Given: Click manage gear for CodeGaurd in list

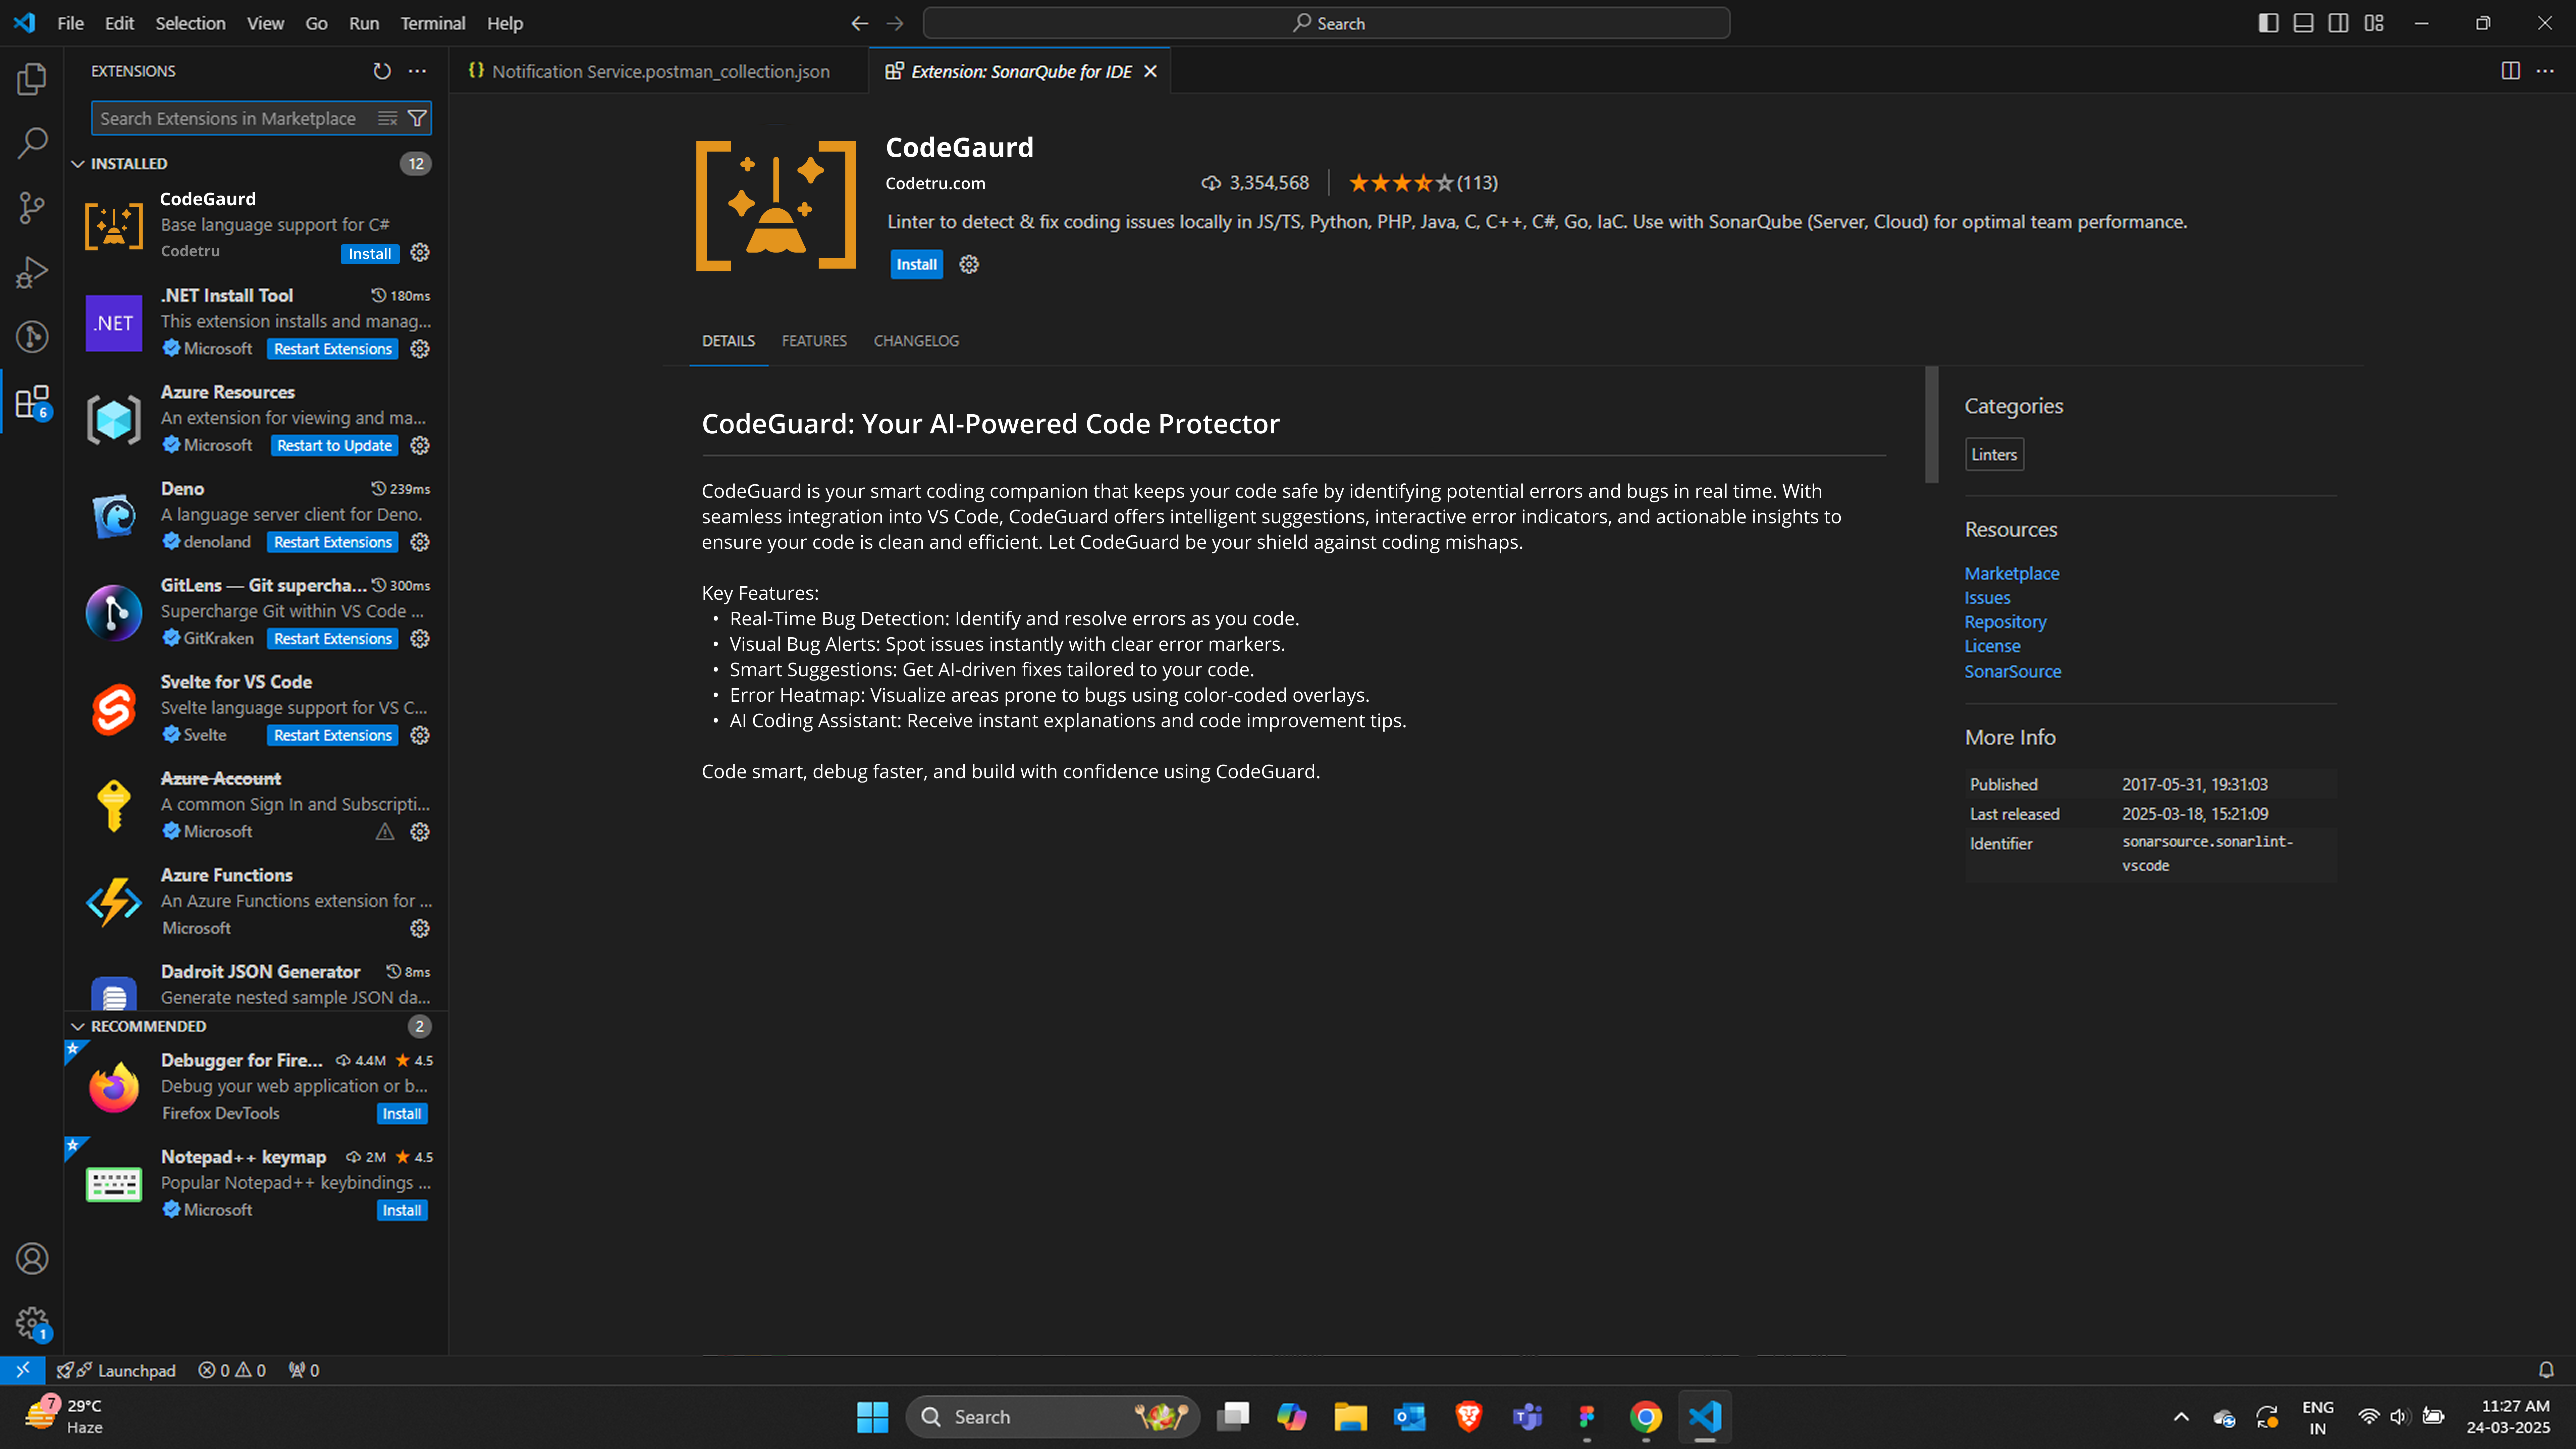Looking at the screenshot, I should (x=420, y=253).
